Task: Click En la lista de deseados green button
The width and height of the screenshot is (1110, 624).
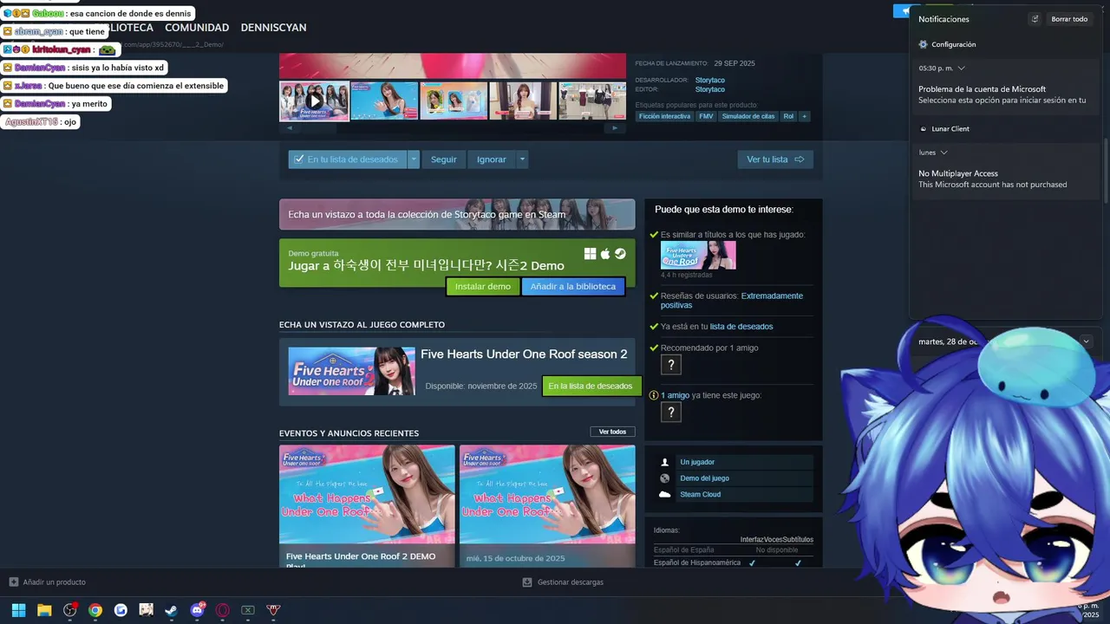Action: (x=591, y=386)
